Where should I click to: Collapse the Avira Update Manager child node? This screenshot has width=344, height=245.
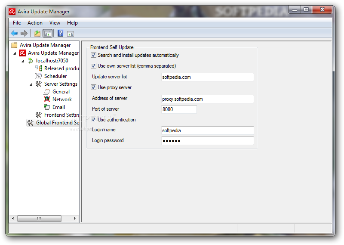click(15, 53)
